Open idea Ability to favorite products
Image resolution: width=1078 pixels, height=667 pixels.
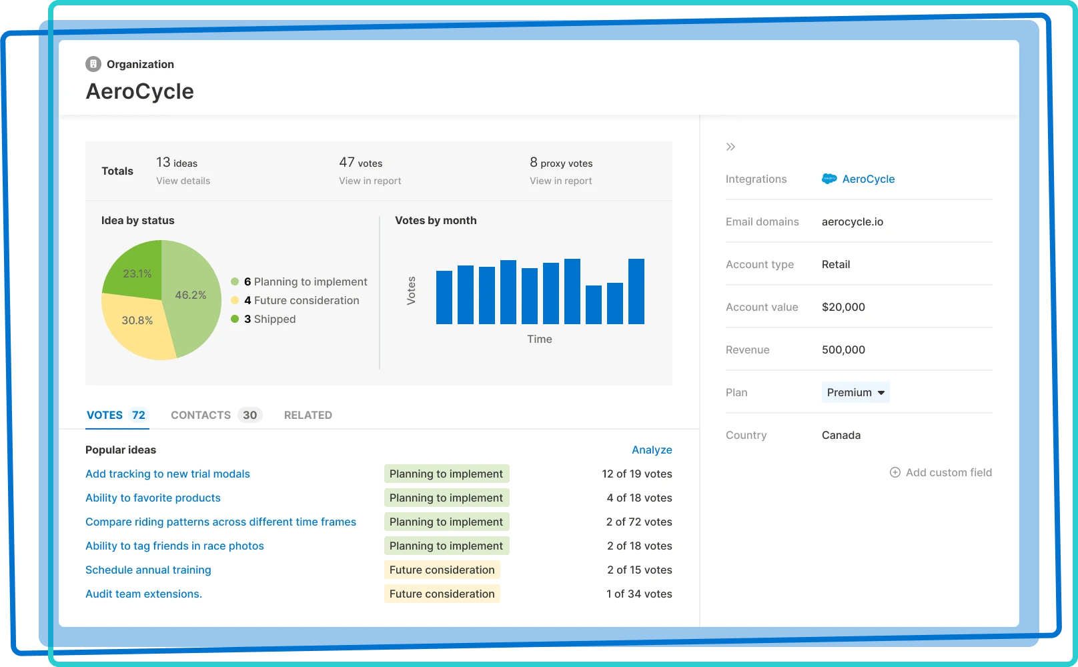153,498
